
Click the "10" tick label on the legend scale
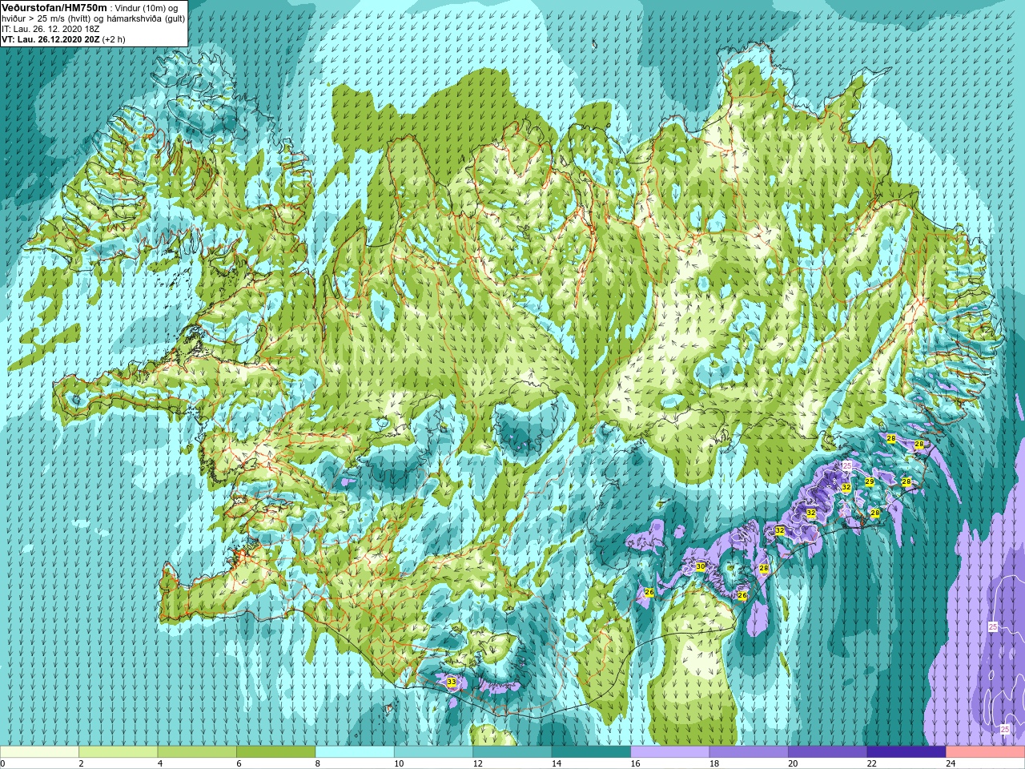pyautogui.click(x=399, y=763)
